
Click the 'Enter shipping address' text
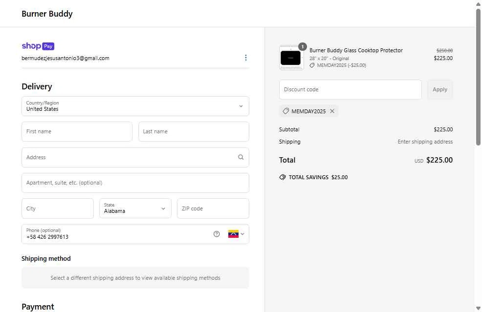425,142
